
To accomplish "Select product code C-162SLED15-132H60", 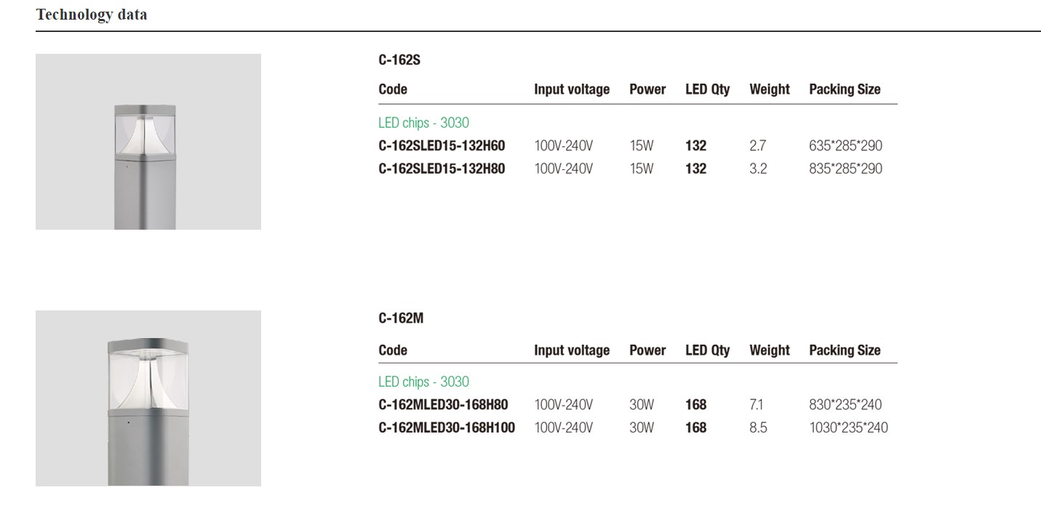I will [x=442, y=145].
